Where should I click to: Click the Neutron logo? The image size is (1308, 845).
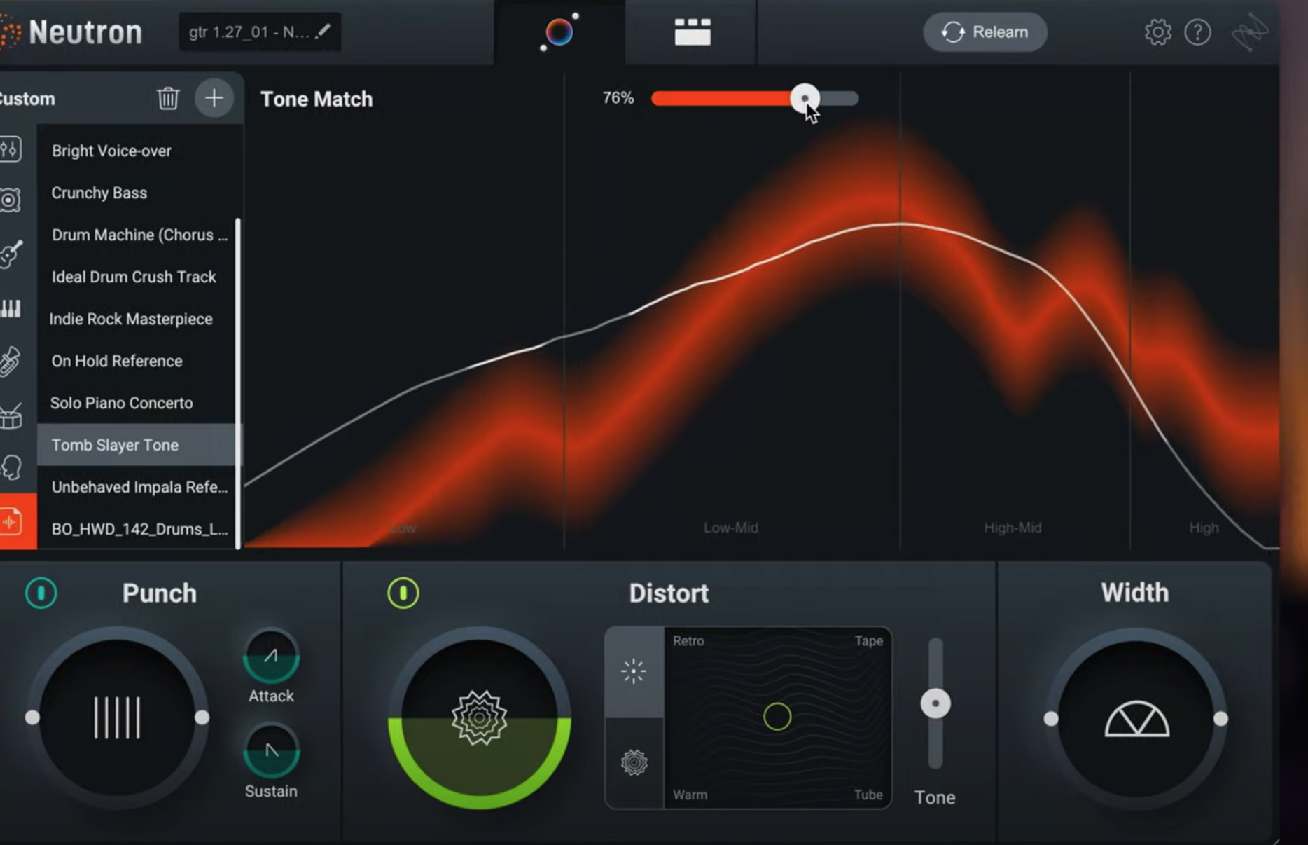point(72,32)
